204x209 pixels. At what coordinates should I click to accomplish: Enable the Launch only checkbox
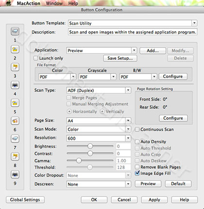tap(36, 58)
